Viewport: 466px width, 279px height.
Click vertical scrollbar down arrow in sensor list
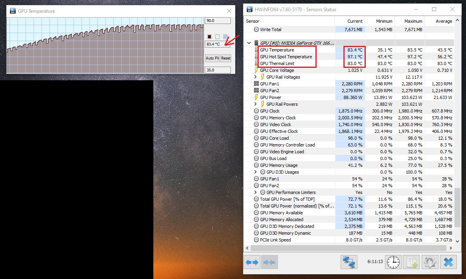[x=457, y=241]
